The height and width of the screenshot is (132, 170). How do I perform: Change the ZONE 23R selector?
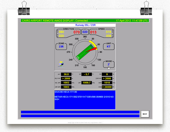(x=61, y=46)
